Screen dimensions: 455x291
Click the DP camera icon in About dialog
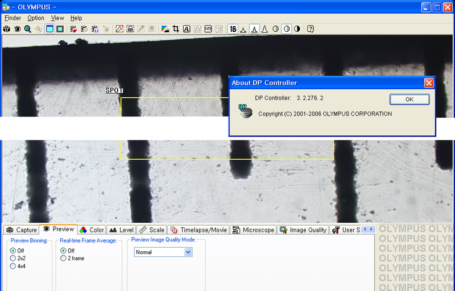245,111
